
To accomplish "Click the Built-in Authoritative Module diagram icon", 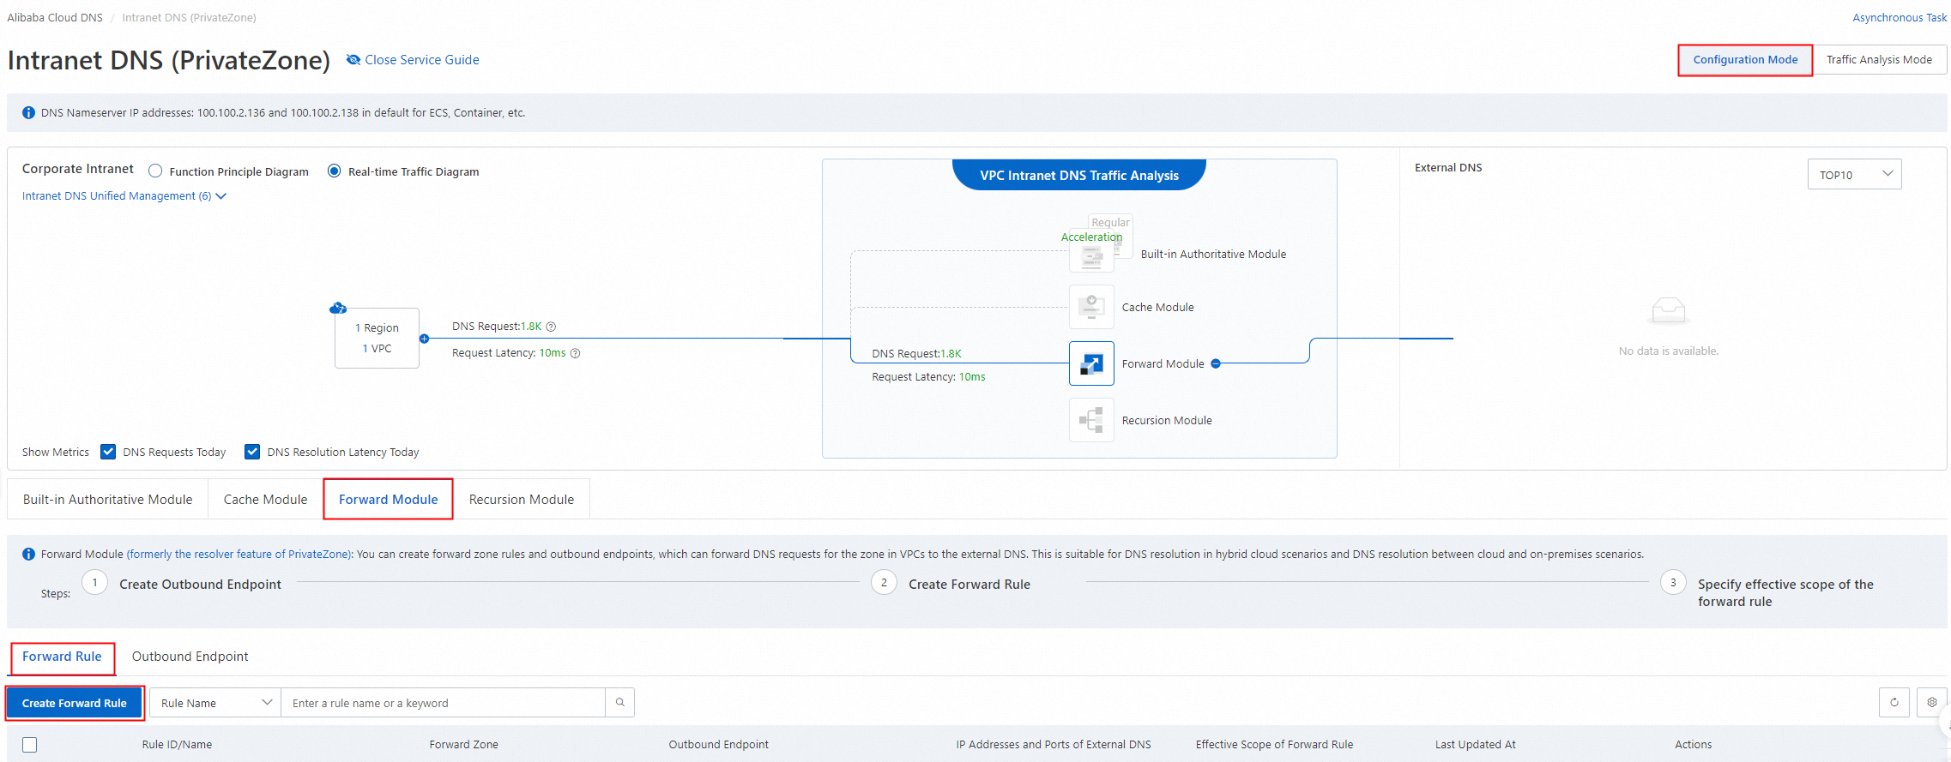I will [1091, 255].
